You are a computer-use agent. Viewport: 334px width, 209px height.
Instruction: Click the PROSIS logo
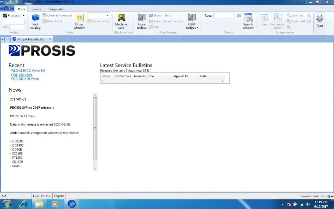coord(42,50)
